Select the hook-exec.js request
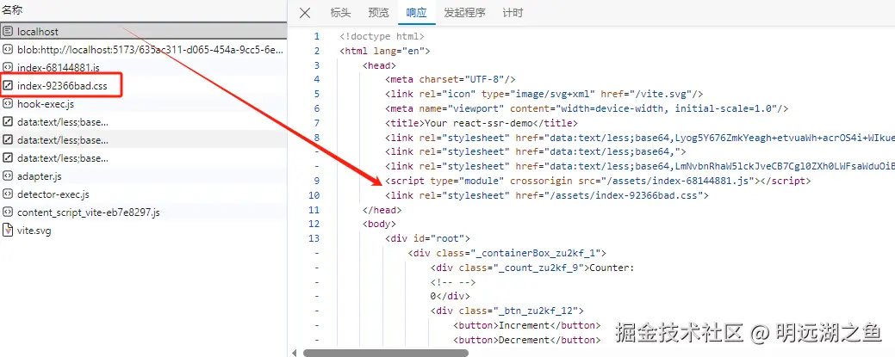The image size is (895, 357). click(x=143, y=104)
